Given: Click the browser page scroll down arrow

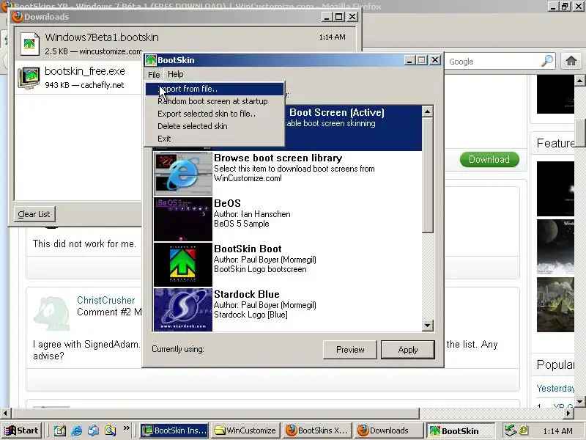Looking at the screenshot, I should click(x=579, y=401).
